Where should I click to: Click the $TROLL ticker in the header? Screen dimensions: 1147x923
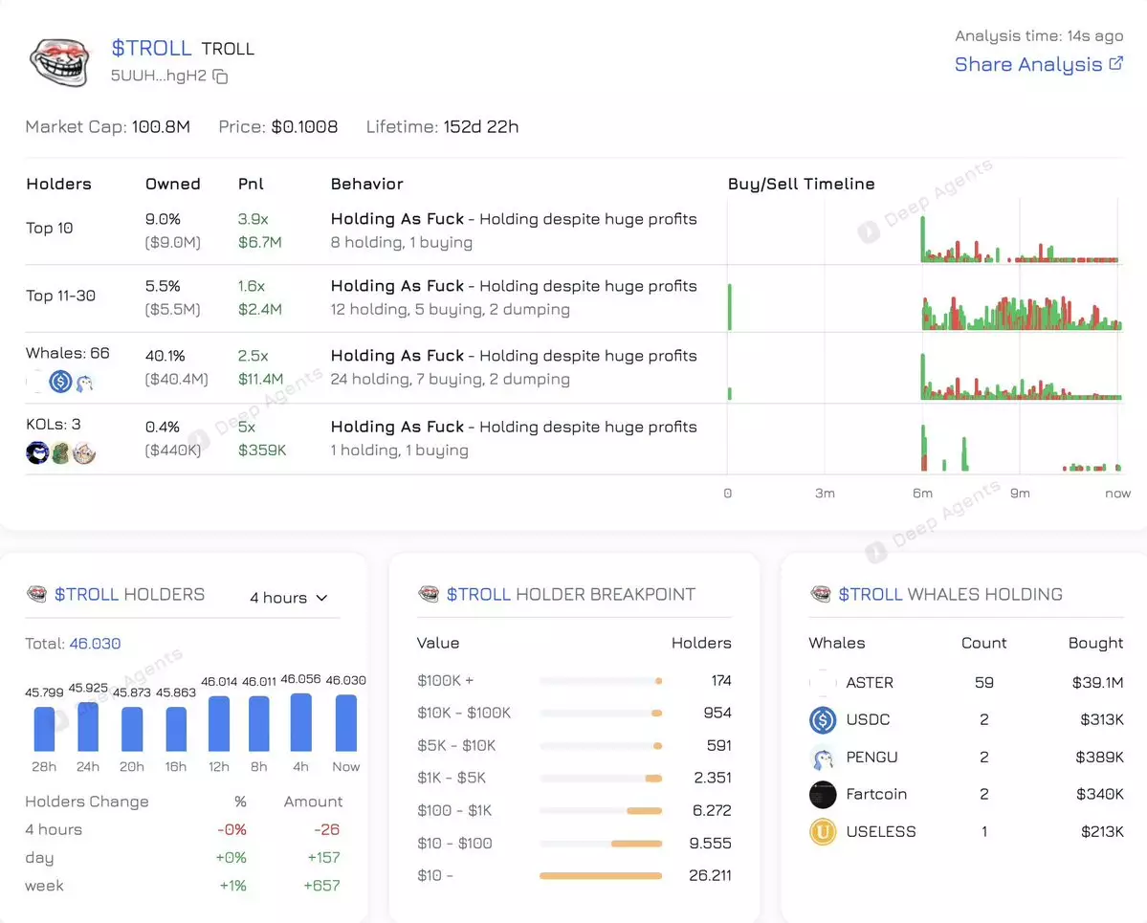pos(151,48)
